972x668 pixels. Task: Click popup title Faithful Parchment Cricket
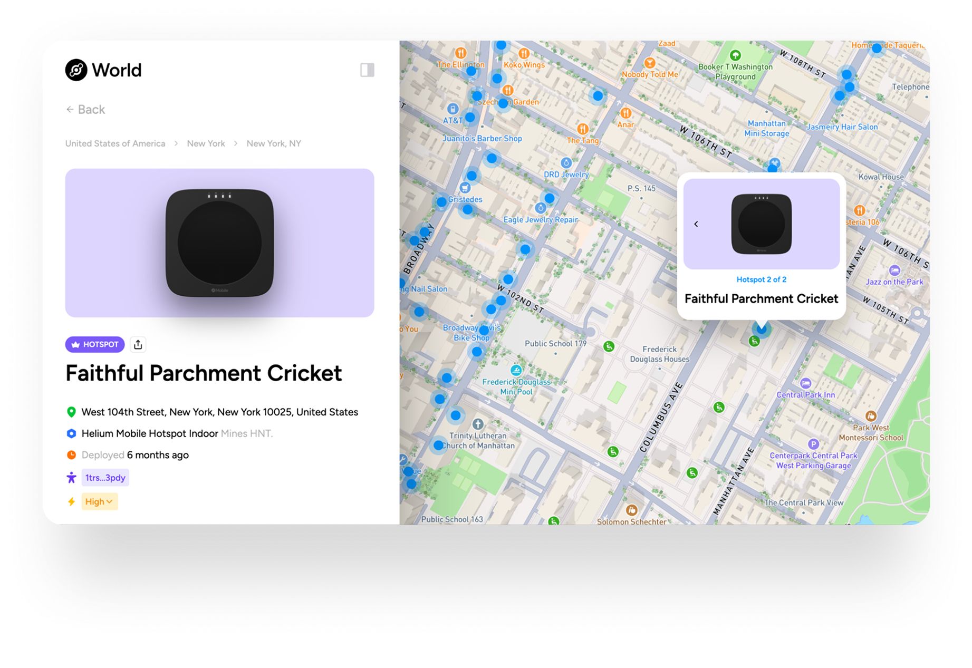pos(761,298)
